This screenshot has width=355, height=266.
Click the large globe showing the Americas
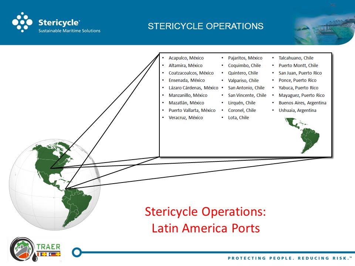coord(55,185)
